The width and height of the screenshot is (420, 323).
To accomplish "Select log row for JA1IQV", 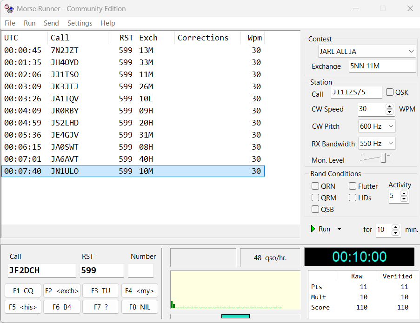I will (133, 99).
